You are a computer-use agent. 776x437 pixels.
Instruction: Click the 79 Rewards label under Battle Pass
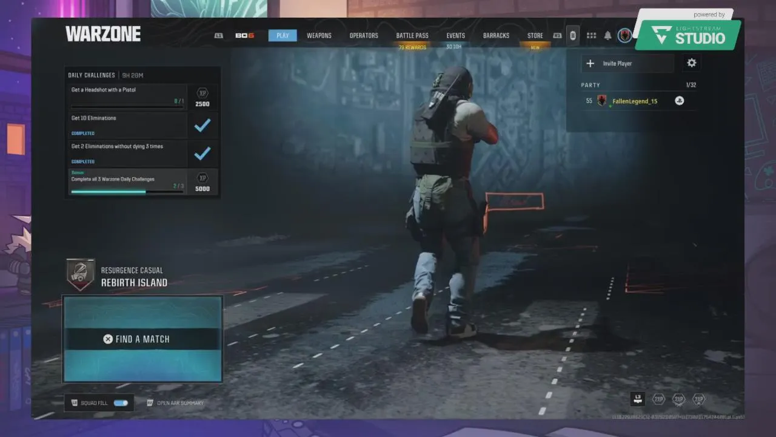(412, 47)
